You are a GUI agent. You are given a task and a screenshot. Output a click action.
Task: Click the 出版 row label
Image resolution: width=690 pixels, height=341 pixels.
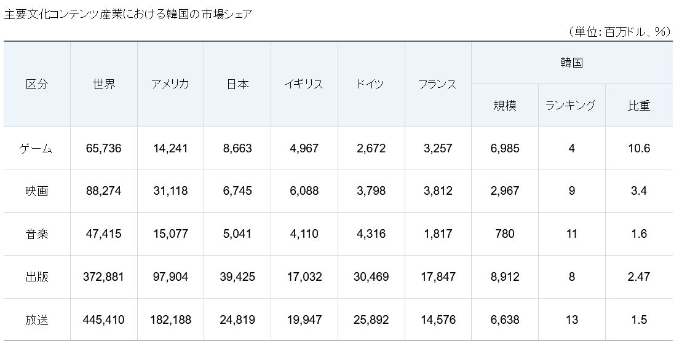(37, 276)
